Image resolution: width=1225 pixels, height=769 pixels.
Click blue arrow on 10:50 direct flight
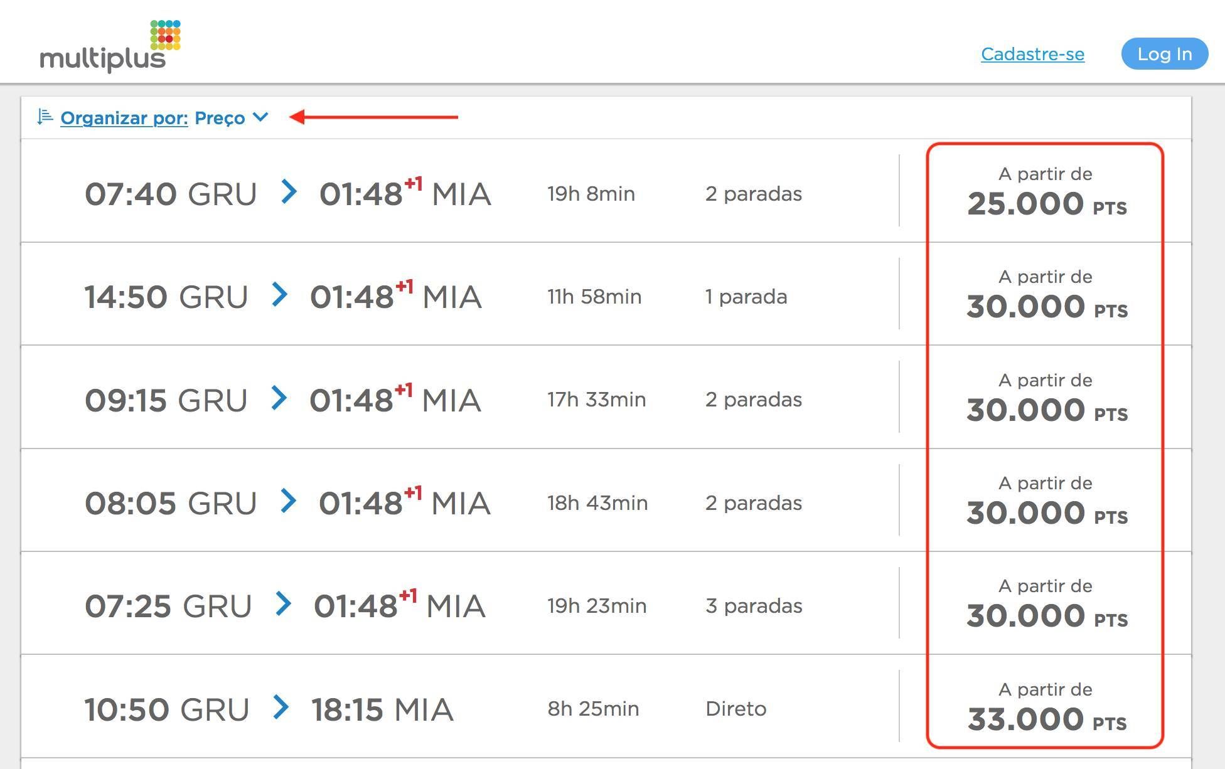click(x=281, y=708)
